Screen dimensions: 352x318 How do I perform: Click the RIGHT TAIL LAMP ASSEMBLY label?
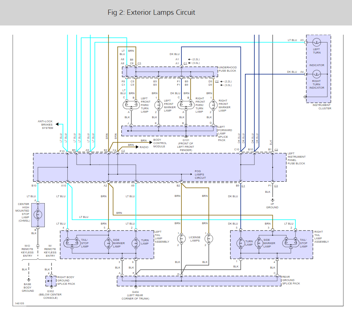pyautogui.click(x=322, y=237)
